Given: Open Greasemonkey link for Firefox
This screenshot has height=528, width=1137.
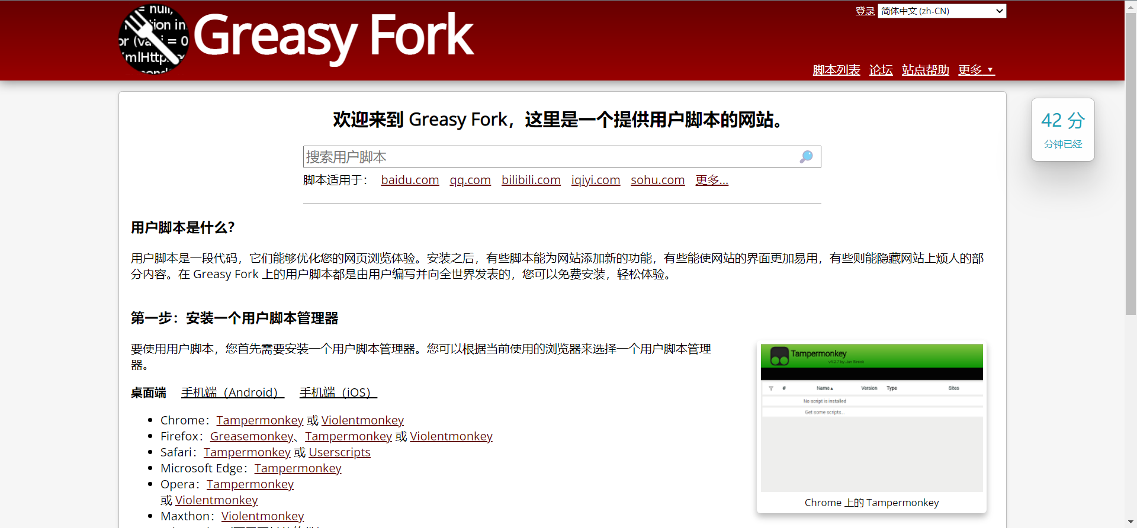Looking at the screenshot, I should click(252, 436).
